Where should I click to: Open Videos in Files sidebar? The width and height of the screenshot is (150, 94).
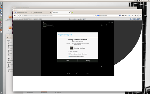coord(10,54)
